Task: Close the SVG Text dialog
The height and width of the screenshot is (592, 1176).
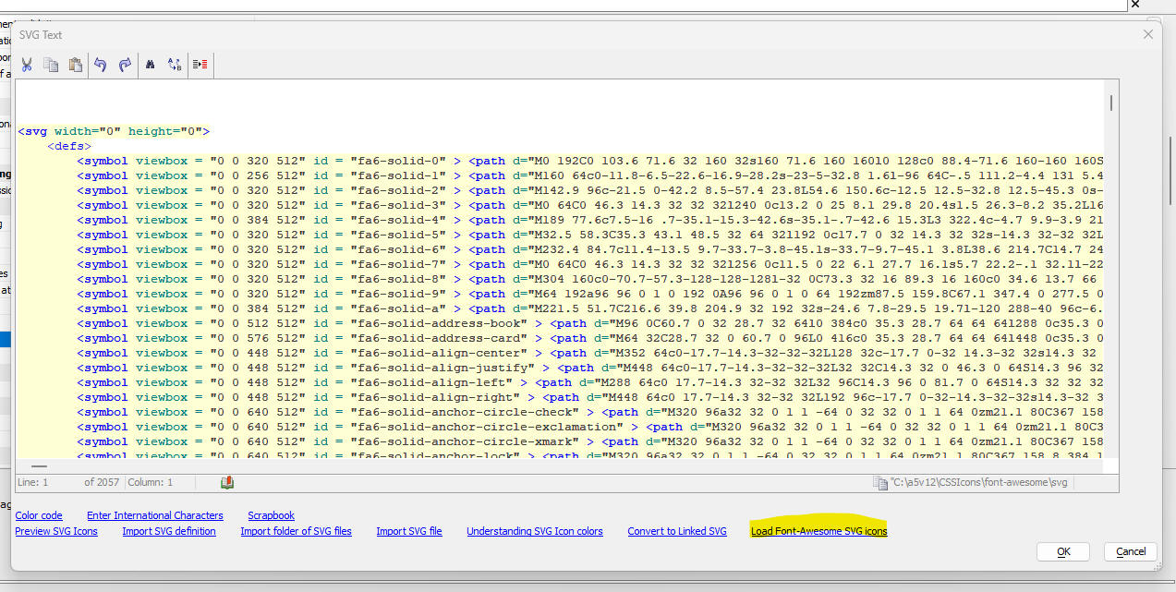Action: click(1148, 34)
